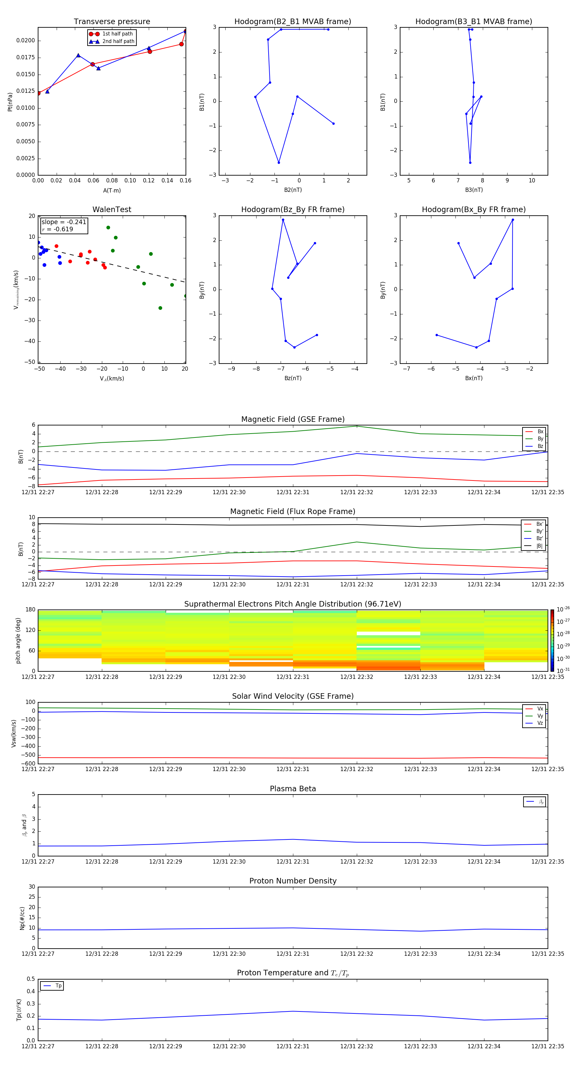Select the "Vz" velocity legend entry
586x1075 pixels.
point(534,723)
